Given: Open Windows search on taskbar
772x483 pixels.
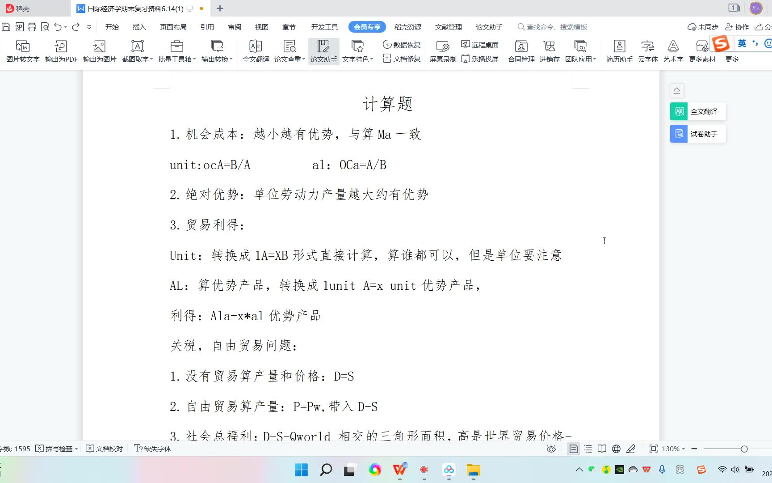Looking at the screenshot, I should (326, 470).
